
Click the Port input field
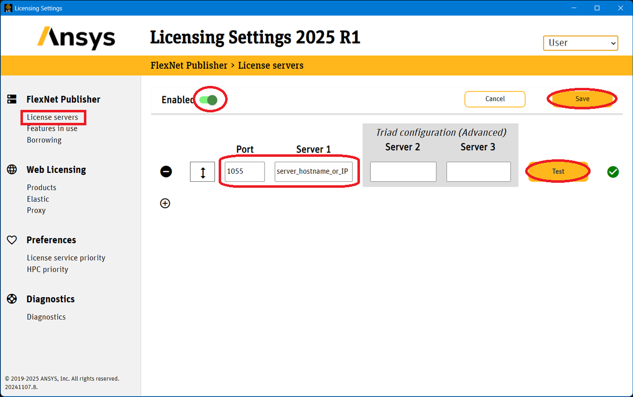(245, 172)
